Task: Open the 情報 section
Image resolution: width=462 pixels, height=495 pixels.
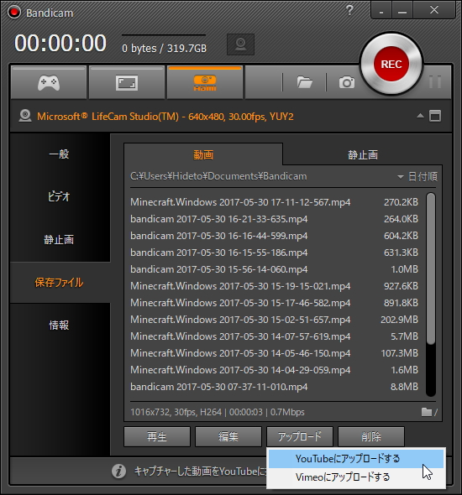Action: [60, 326]
